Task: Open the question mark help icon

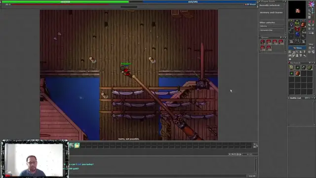Action: pos(304,52)
